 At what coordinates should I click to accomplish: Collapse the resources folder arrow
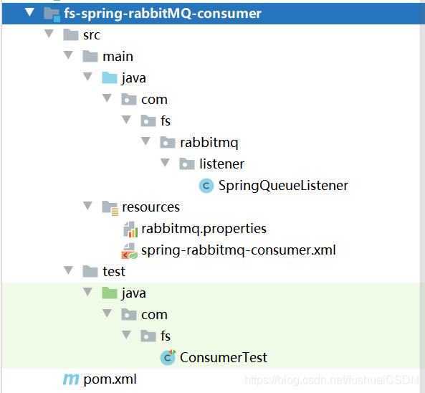(x=87, y=206)
